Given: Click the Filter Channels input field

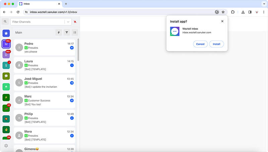Looking at the screenshot, I should 38,22.
